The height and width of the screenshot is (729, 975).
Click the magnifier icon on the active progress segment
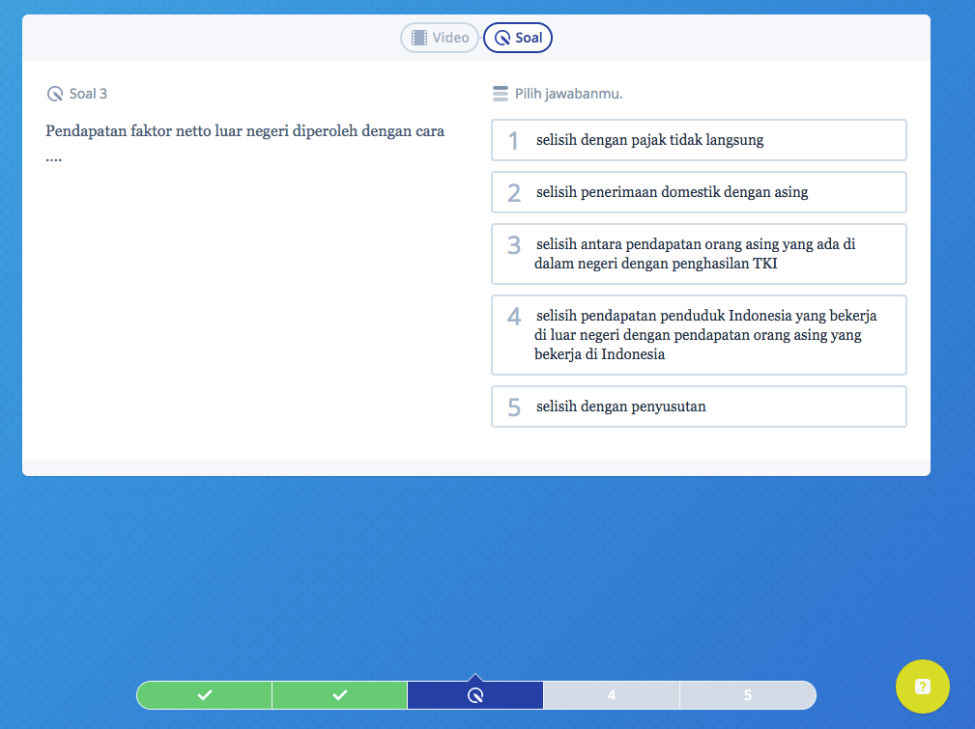point(475,694)
